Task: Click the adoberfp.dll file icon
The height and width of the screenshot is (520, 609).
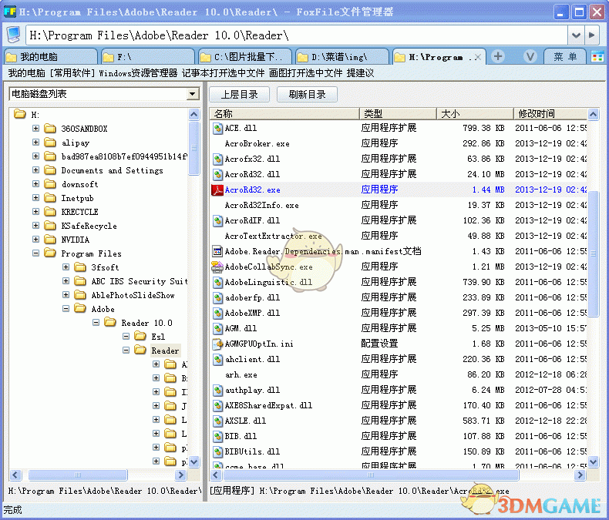Action: pyautogui.click(x=217, y=297)
